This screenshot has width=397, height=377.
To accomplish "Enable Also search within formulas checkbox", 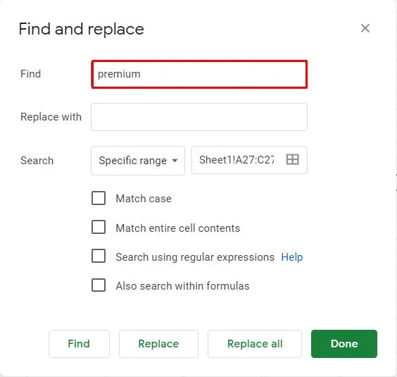I will (99, 285).
